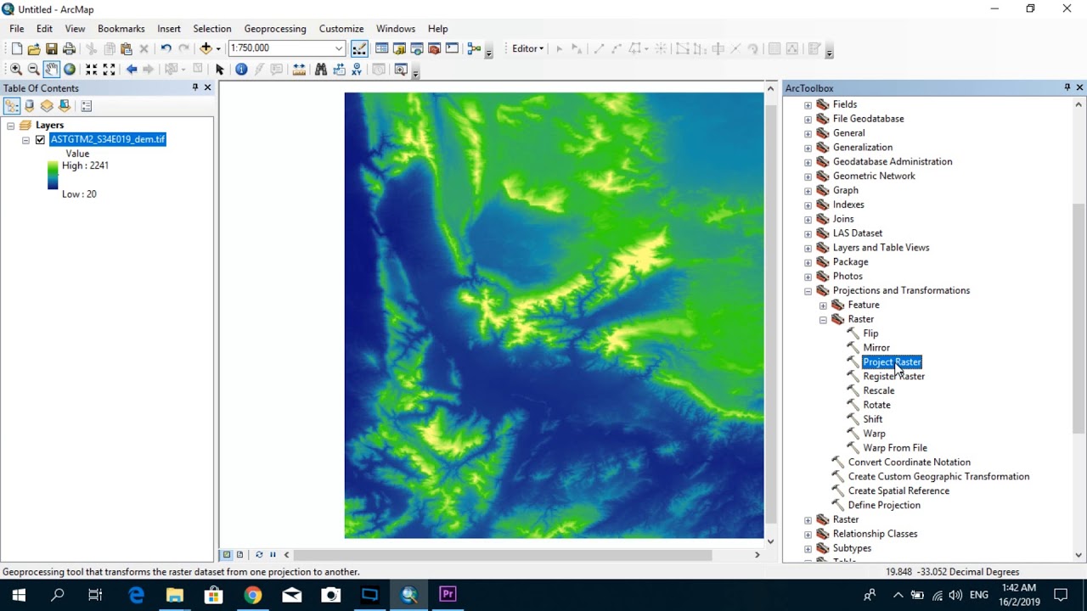This screenshot has height=611, width=1087.
Task: Go back to previous extent
Action: 132,70
